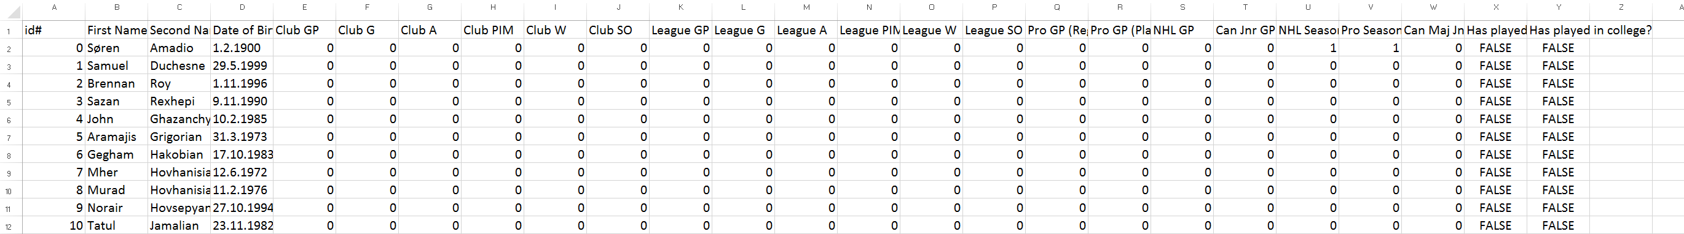This screenshot has height=234, width=1684.
Task: Select the cell containing 'Søren'
Action: tap(116, 48)
